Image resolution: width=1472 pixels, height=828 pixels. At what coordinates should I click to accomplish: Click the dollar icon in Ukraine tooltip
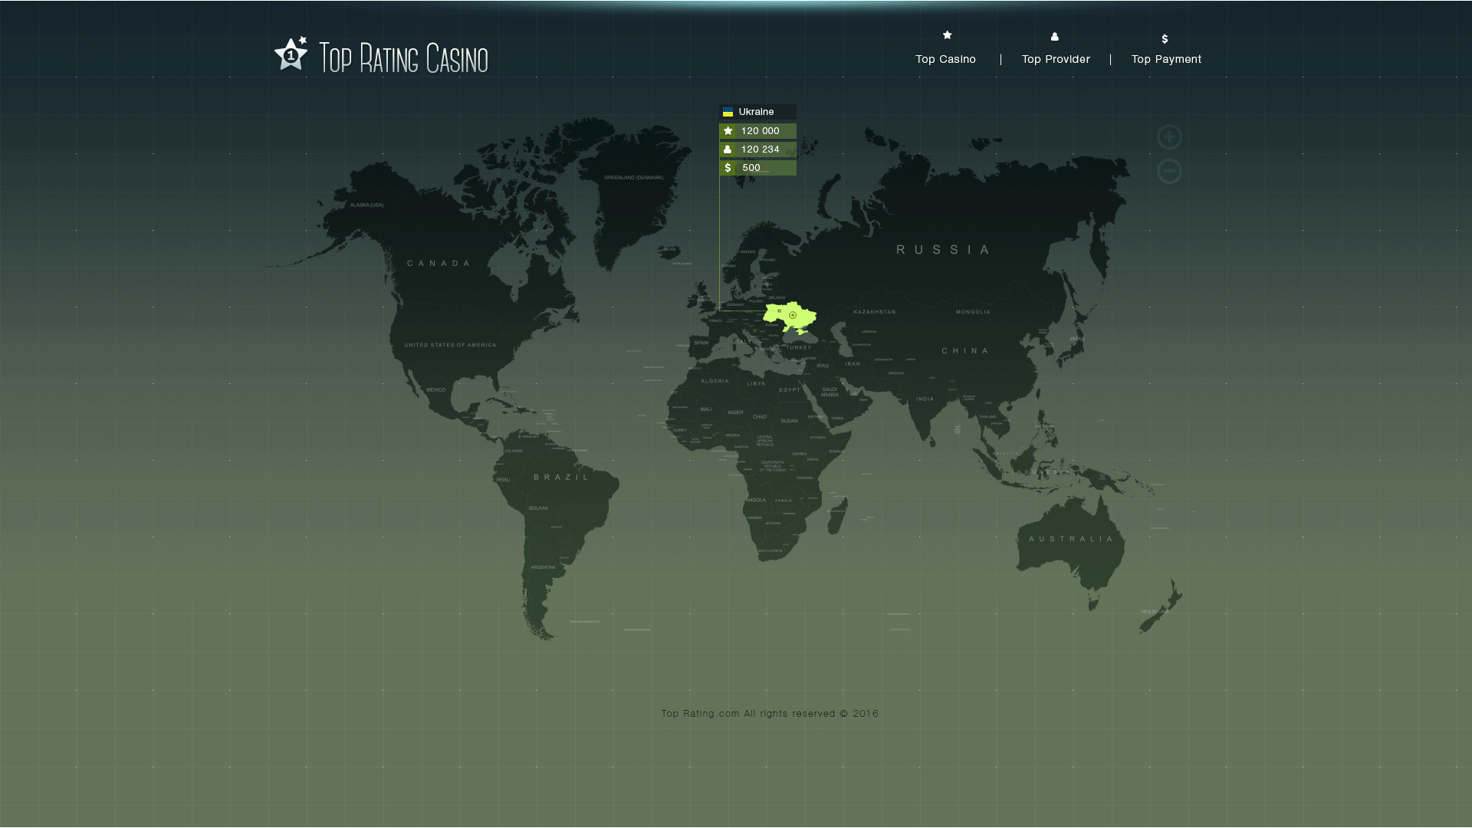[x=728, y=168]
